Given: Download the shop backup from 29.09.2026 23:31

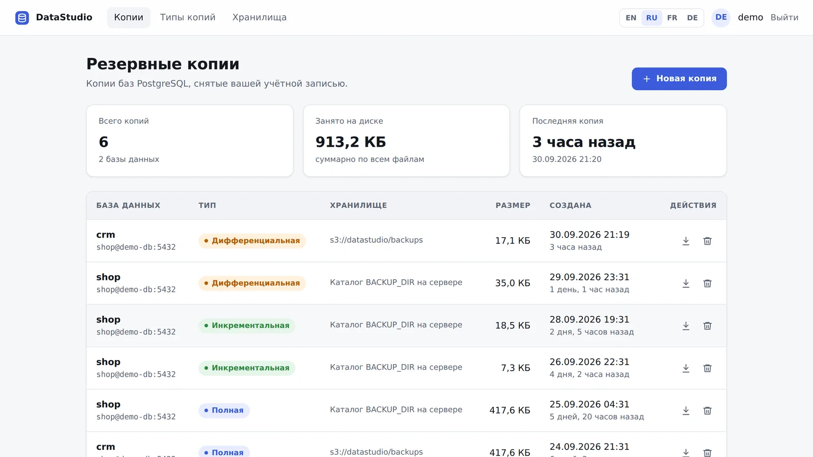Looking at the screenshot, I should click(686, 283).
